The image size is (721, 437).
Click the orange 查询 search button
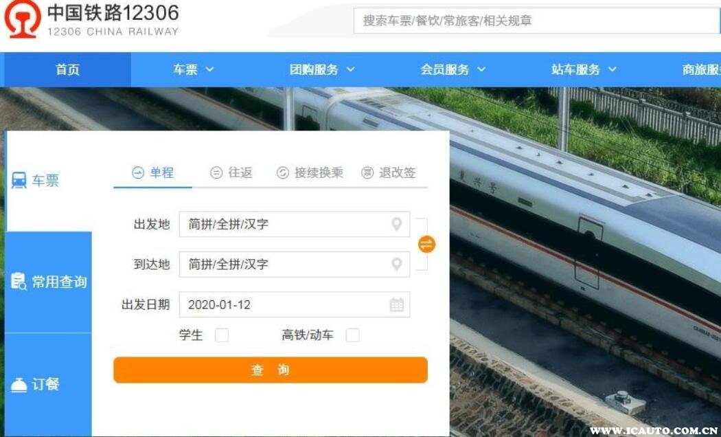tap(271, 370)
